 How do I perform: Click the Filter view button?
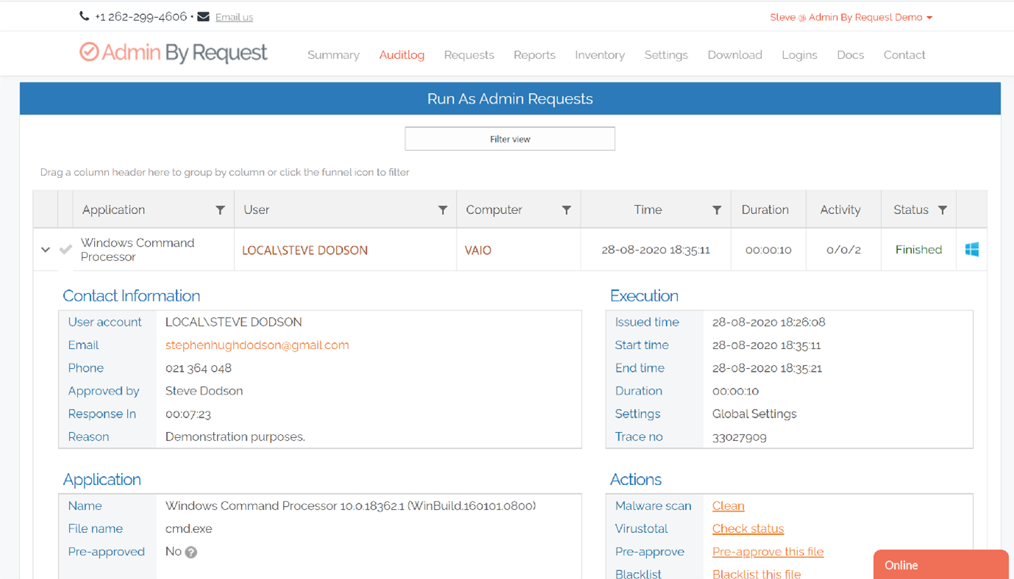coord(510,139)
